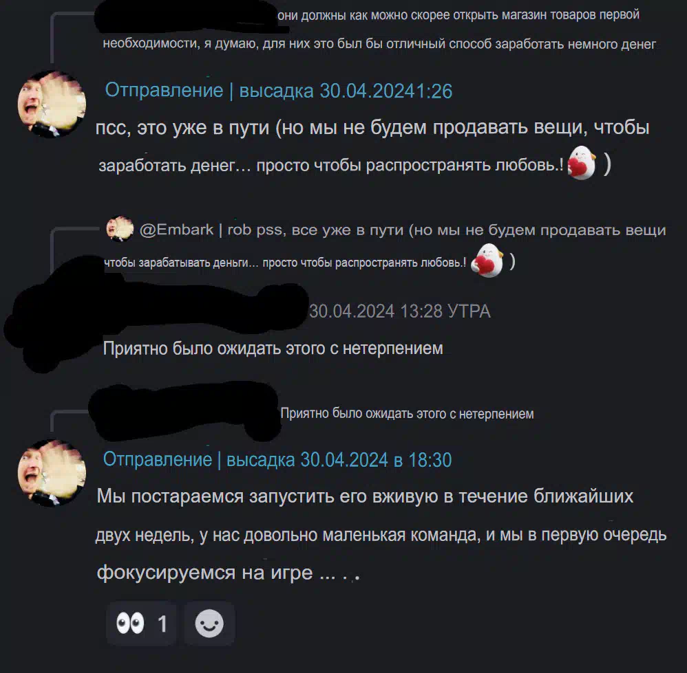
Task: Click the heart egg emoji in the quoted reply
Action: pos(487,261)
